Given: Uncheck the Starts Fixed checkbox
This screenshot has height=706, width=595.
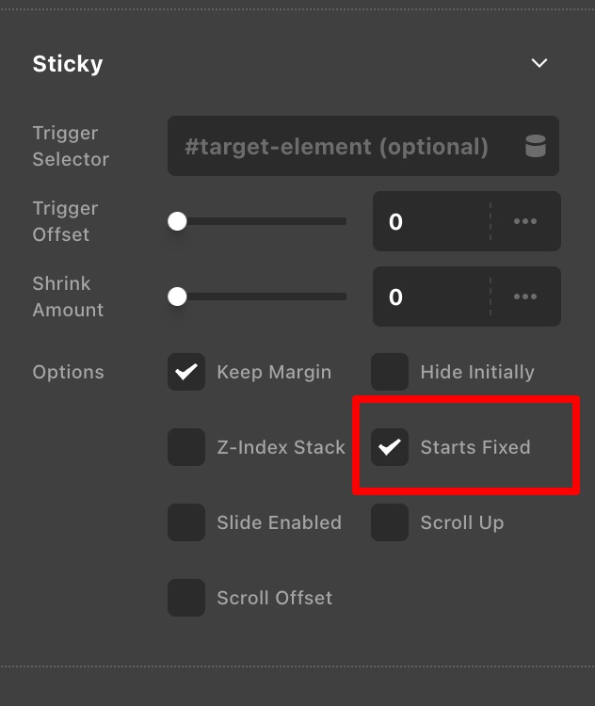Looking at the screenshot, I should (390, 447).
